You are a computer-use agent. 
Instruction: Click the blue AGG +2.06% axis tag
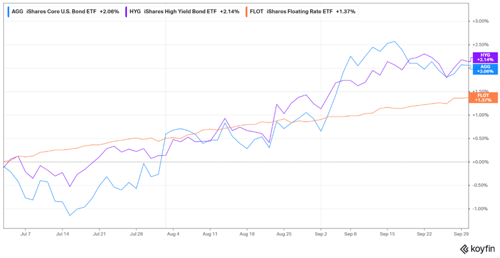click(x=484, y=69)
